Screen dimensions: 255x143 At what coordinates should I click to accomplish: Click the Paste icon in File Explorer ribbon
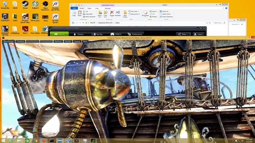(x=80, y=14)
